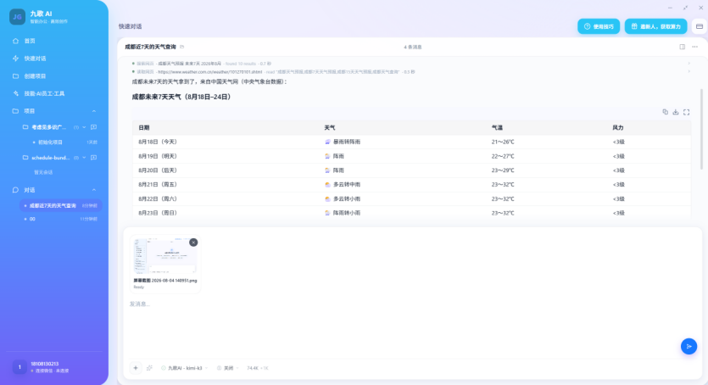This screenshot has width=708, height=385.
Task: View weather table in fullscreen
Action: (x=686, y=112)
